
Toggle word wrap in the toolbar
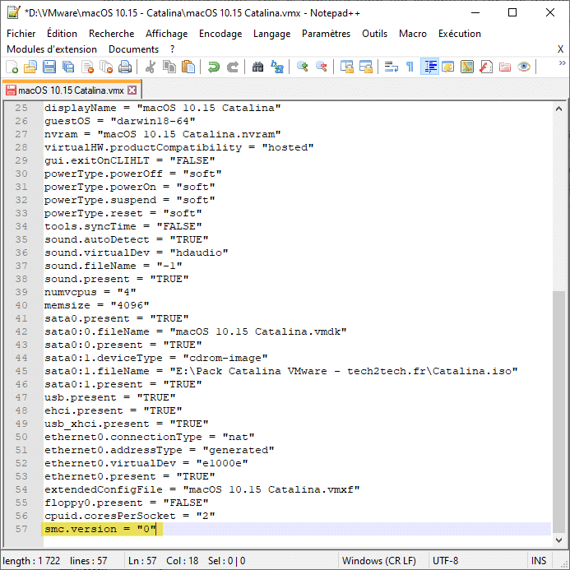click(x=392, y=67)
